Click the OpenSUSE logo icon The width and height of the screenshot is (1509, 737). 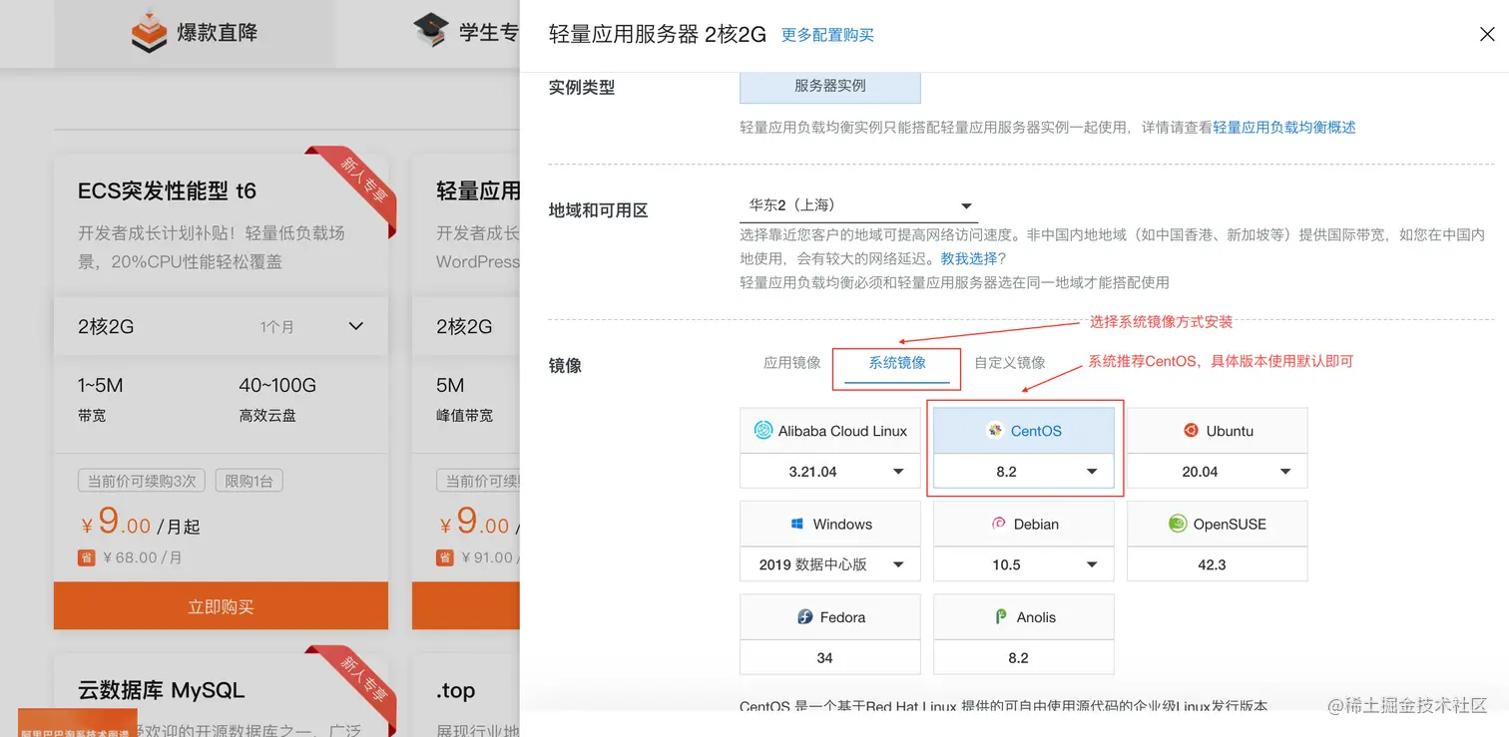[x=1177, y=524]
